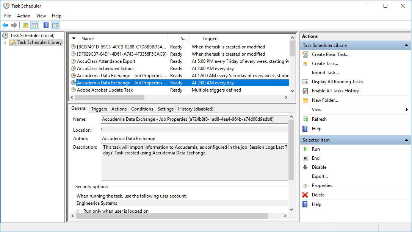Switch to the Triggers tab

[x=99, y=109]
